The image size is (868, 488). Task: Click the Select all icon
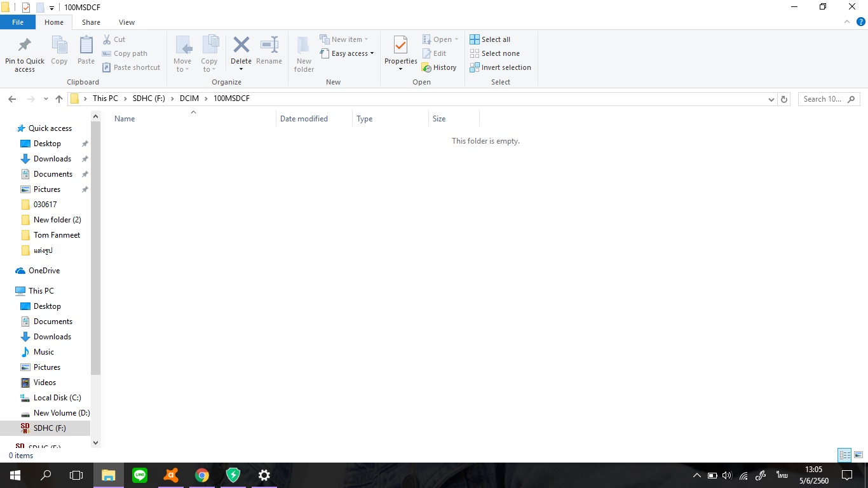(475, 39)
